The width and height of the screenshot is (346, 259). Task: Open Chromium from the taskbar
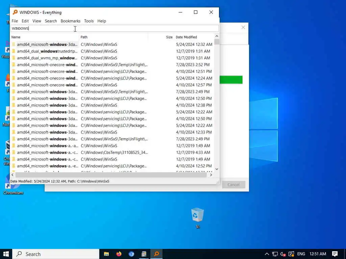(131, 254)
